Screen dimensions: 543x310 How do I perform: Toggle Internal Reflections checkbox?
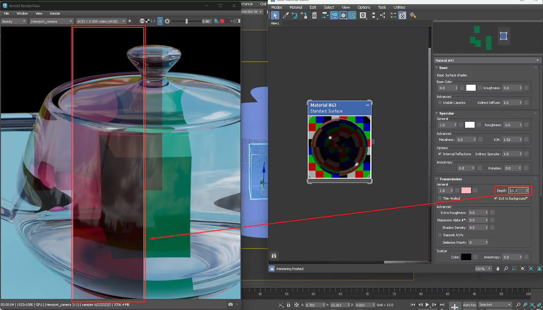[440, 154]
